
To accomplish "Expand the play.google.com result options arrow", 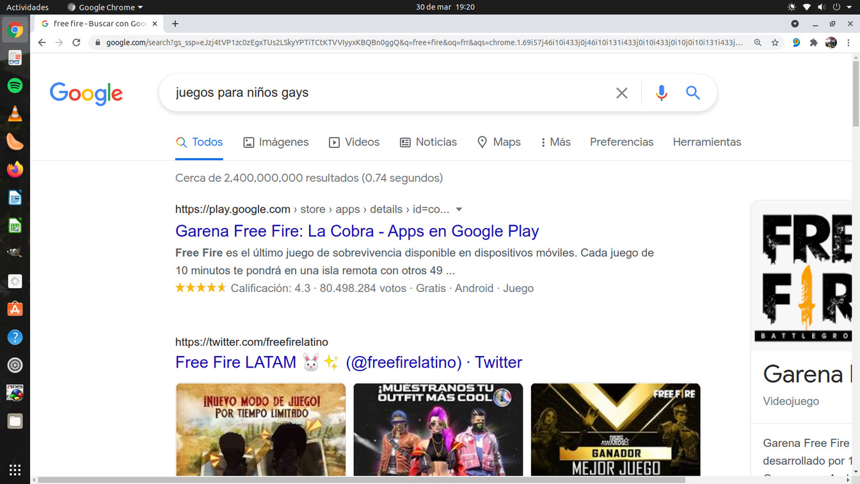I will (459, 209).
